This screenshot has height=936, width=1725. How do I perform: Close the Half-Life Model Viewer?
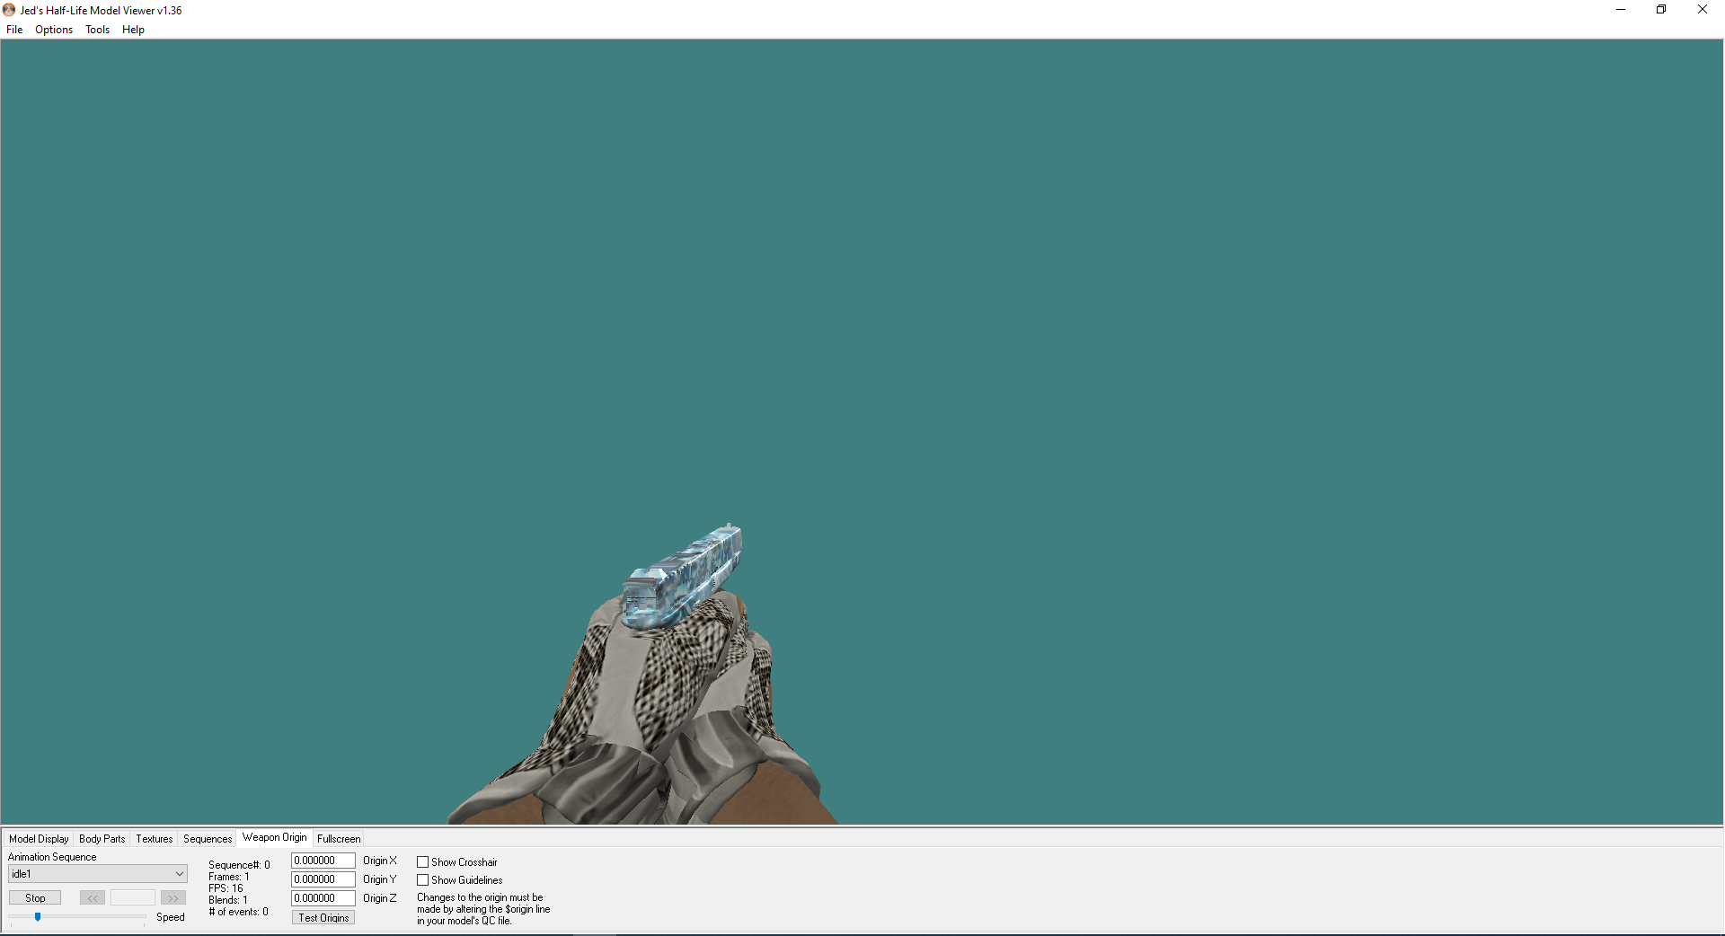click(x=1703, y=10)
